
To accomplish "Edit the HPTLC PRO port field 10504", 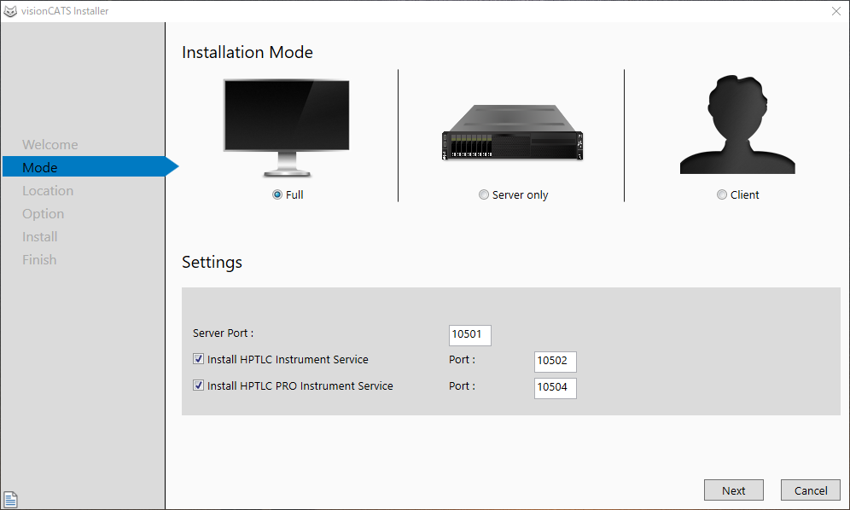I will [555, 388].
